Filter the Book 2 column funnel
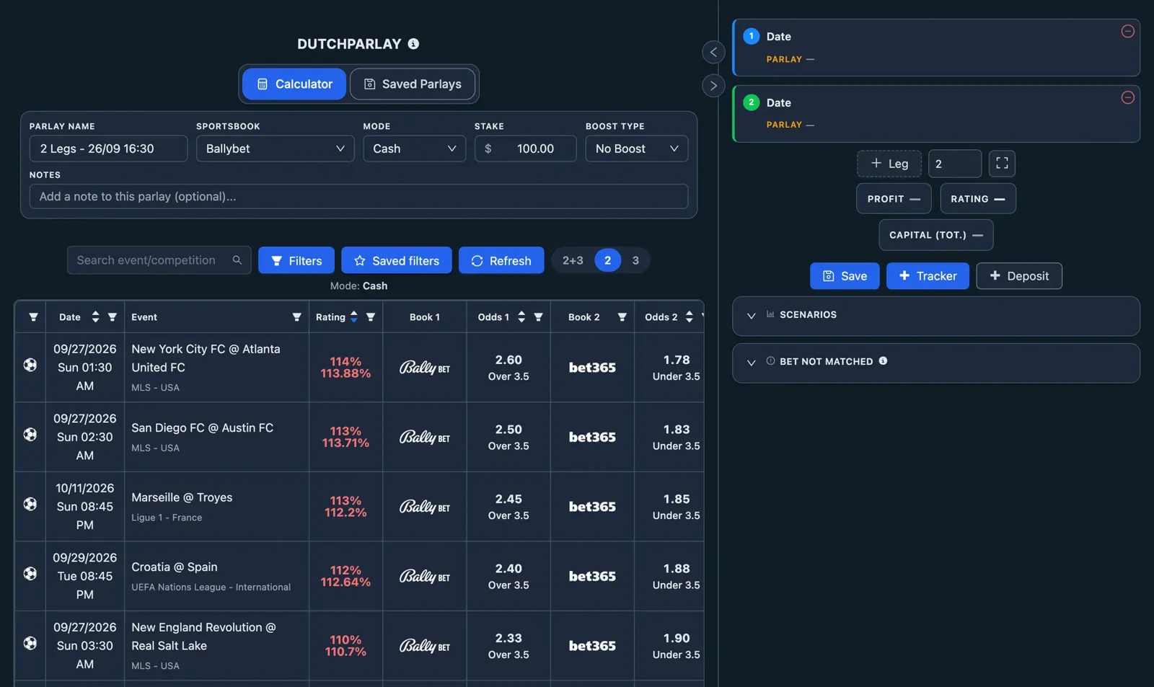Image resolution: width=1154 pixels, height=687 pixels. click(622, 317)
